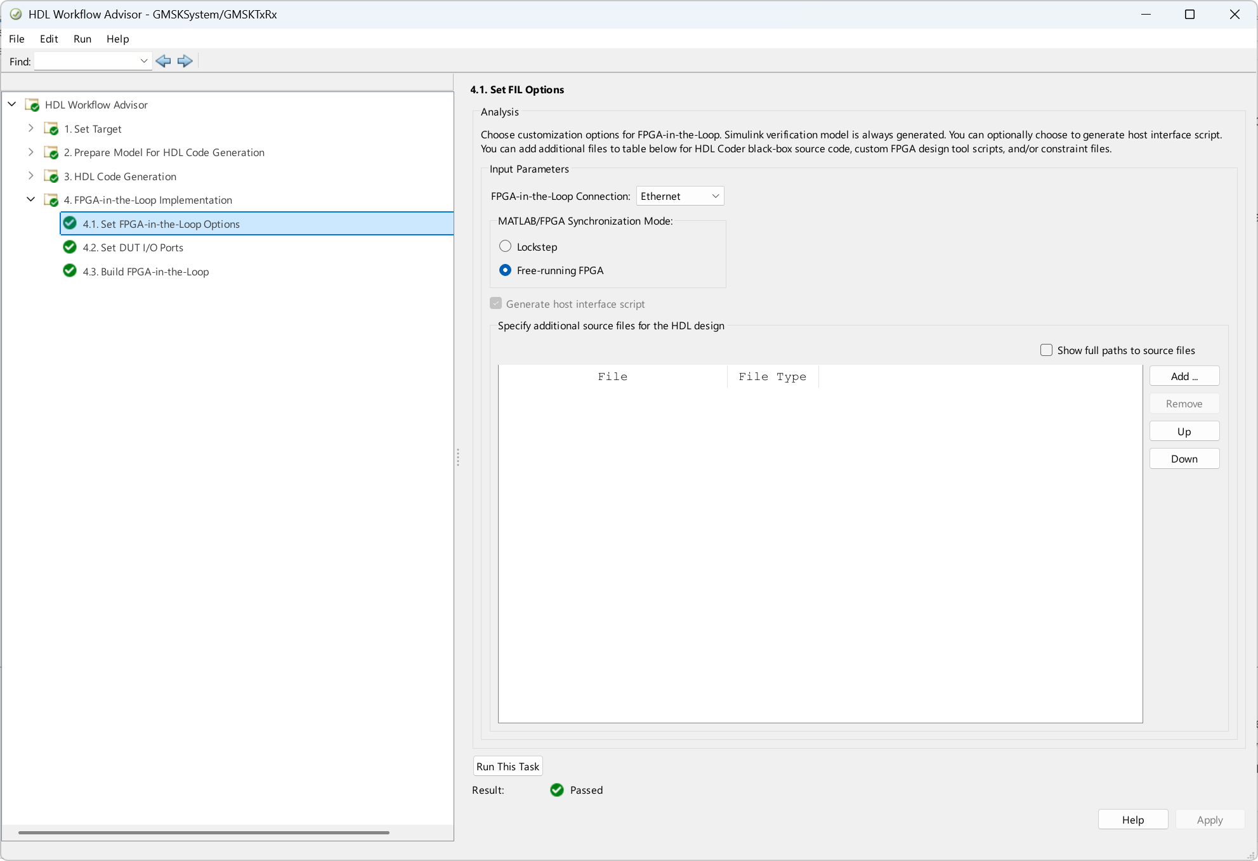The width and height of the screenshot is (1258, 861).
Task: Select the Lockstep synchronization mode
Action: pos(505,246)
